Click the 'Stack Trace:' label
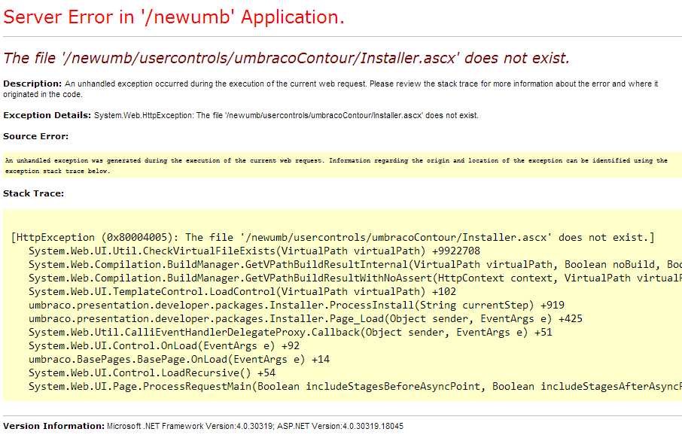The height and width of the screenshot is (447, 682). pyautogui.click(x=33, y=193)
